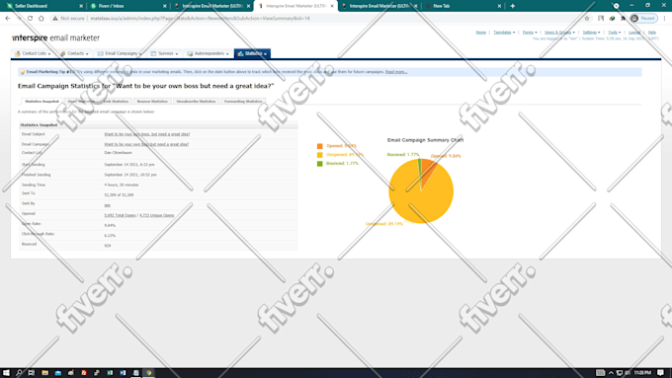Viewport: 672px width, 378px height.
Task: Open the notification center icon
Action: click(661, 373)
